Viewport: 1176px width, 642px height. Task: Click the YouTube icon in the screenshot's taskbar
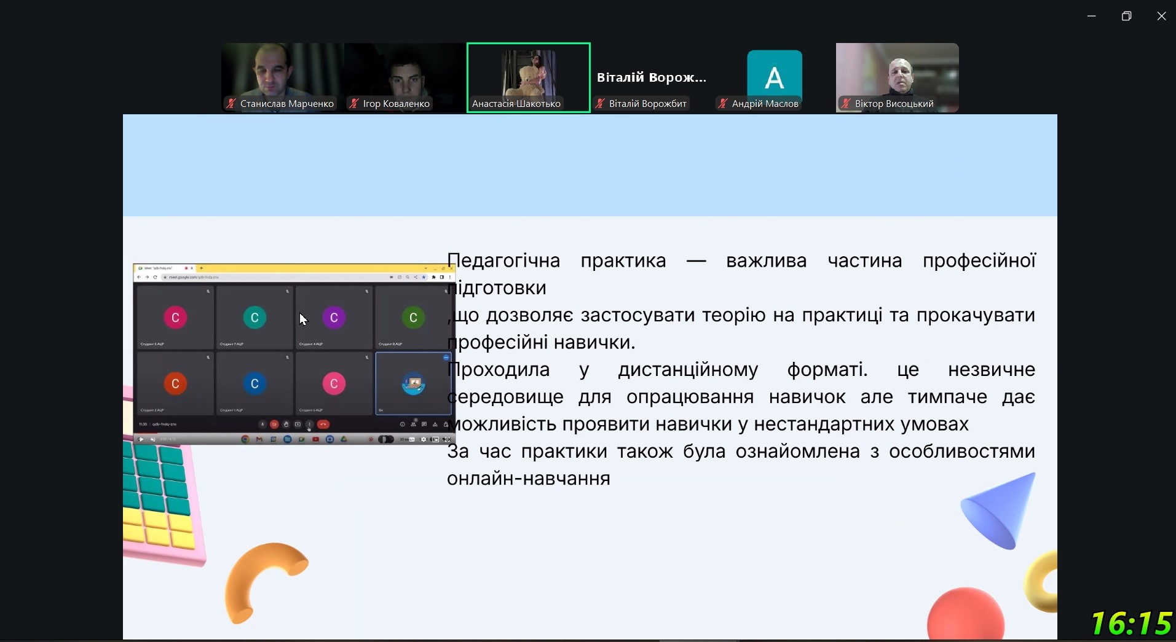(x=315, y=439)
